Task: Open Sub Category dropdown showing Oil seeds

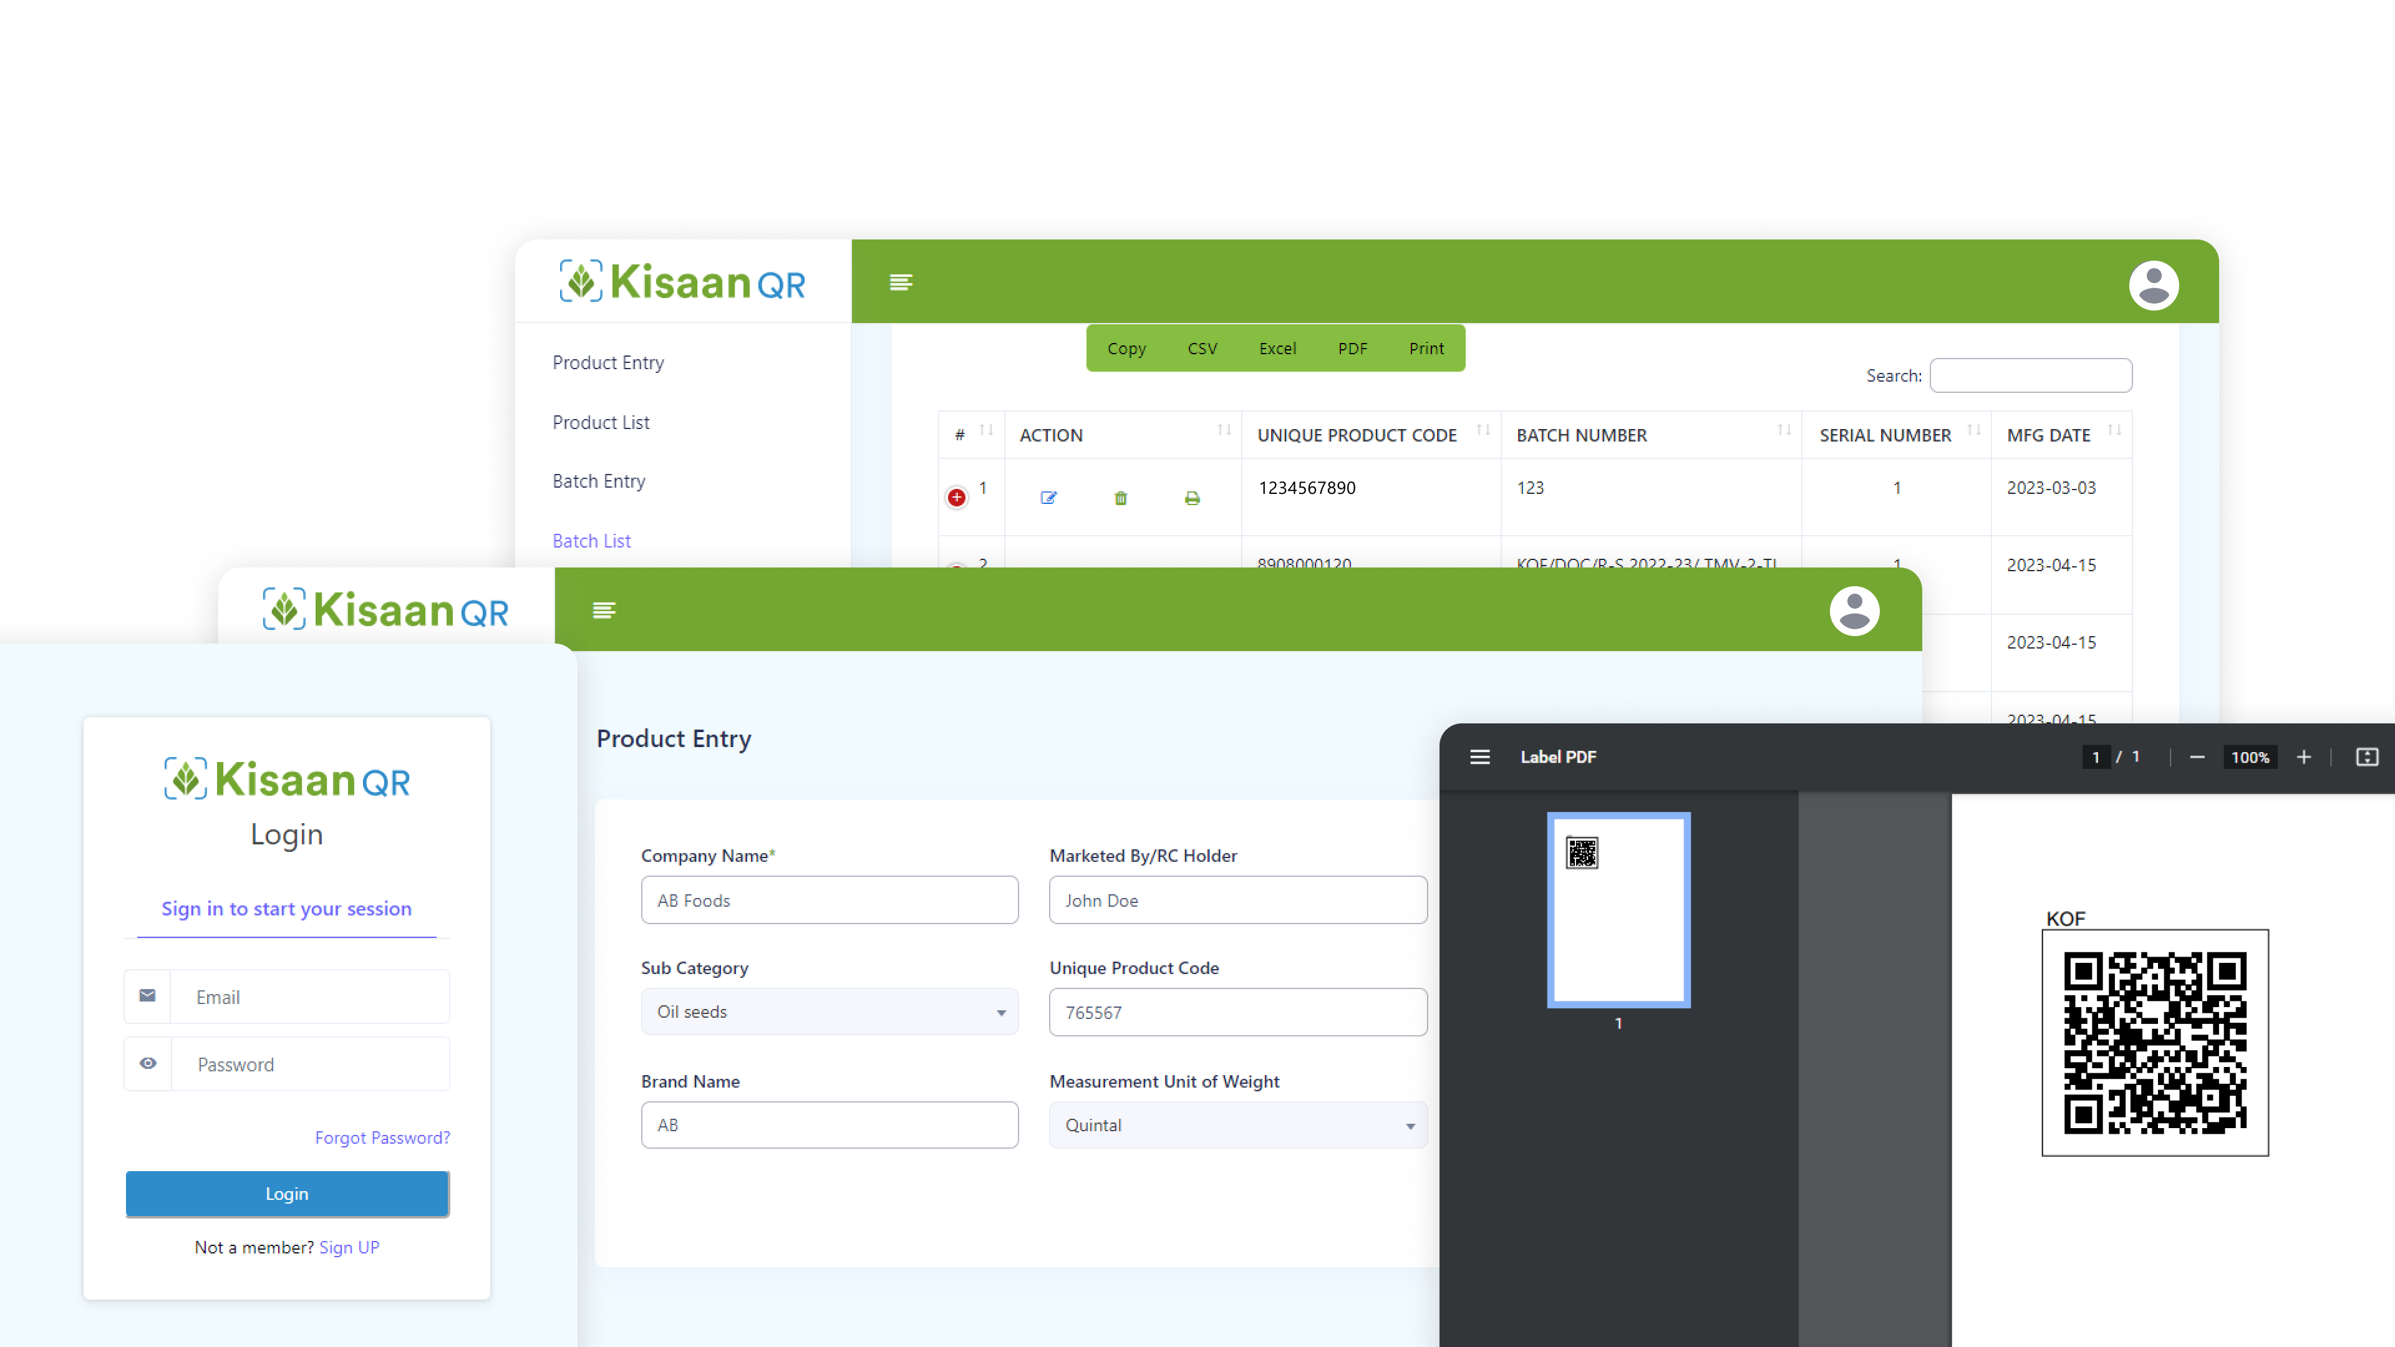Action: (x=830, y=1011)
